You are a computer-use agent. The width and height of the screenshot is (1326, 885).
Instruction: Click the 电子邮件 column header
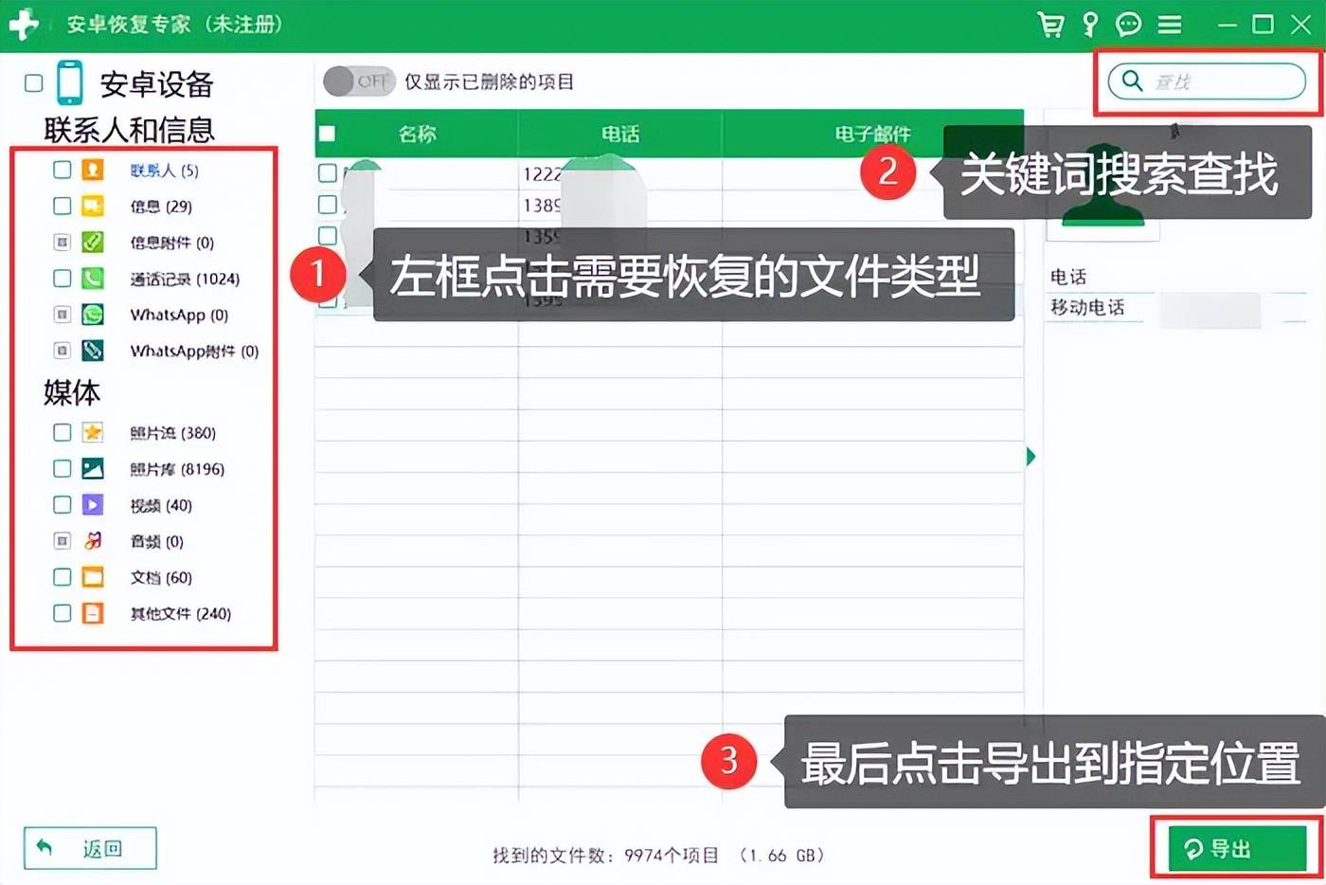872,134
